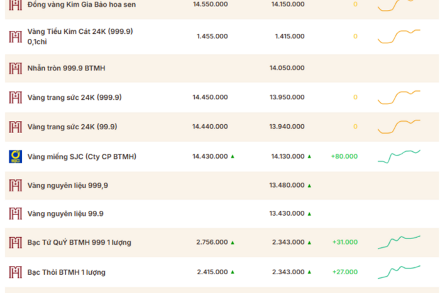440x293 pixels.
Task: Click the logo next to Vàng trang sức 24K (999.9)
Action: pos(16,97)
